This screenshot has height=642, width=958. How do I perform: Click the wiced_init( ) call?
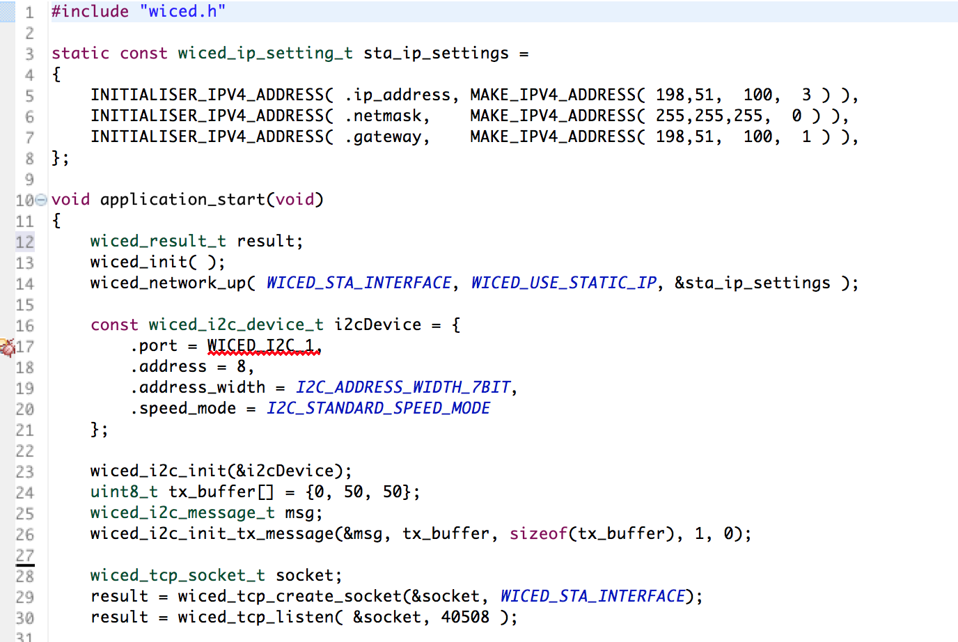click(158, 263)
